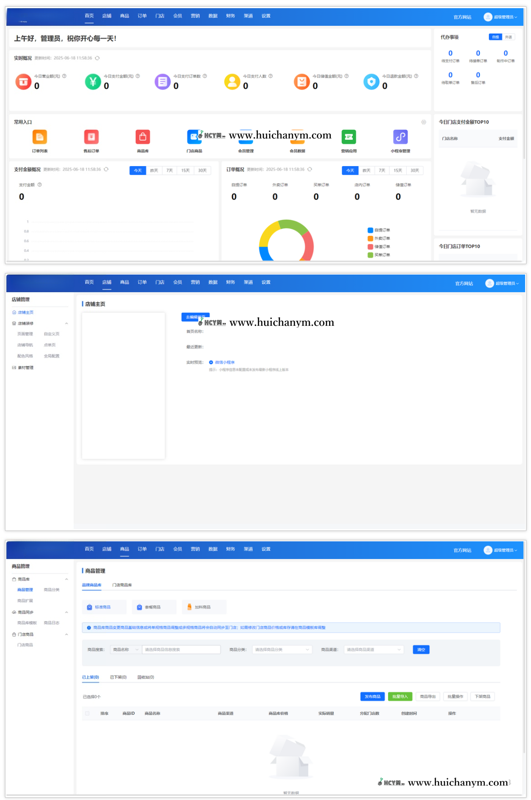Click the product info search input field
The width and height of the screenshot is (531, 800).
click(x=181, y=649)
